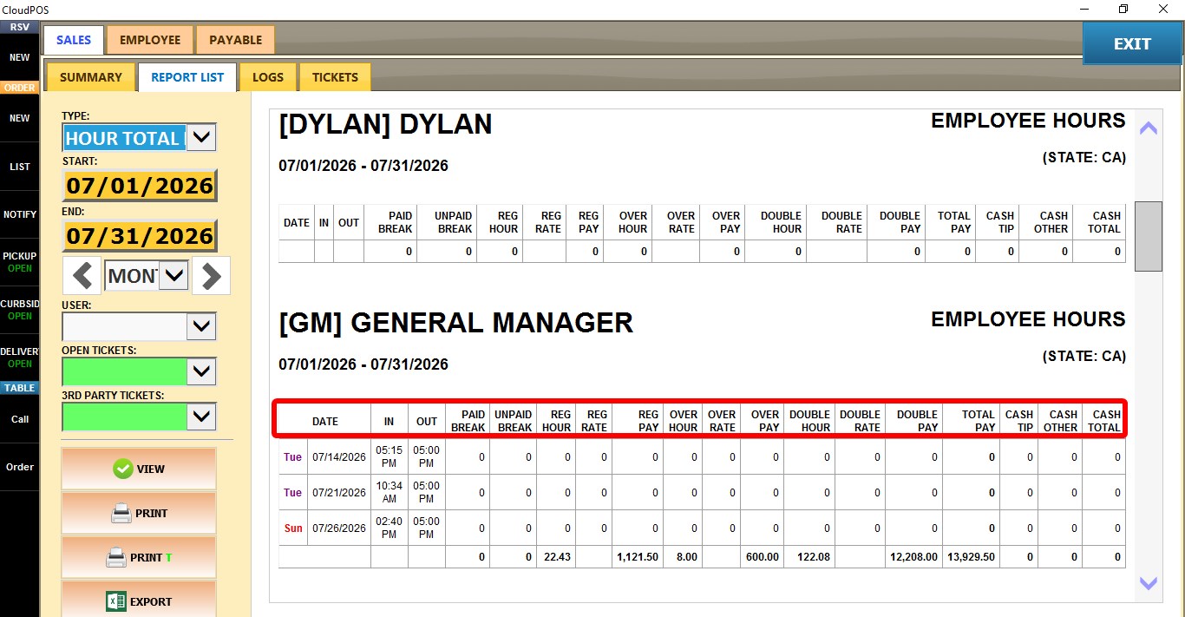Click the START date field 07/01/2026
Viewport: 1185px width, 617px height.
140,186
